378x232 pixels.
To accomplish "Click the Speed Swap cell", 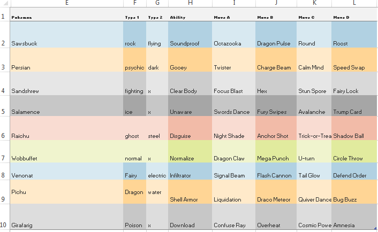I will point(354,60).
